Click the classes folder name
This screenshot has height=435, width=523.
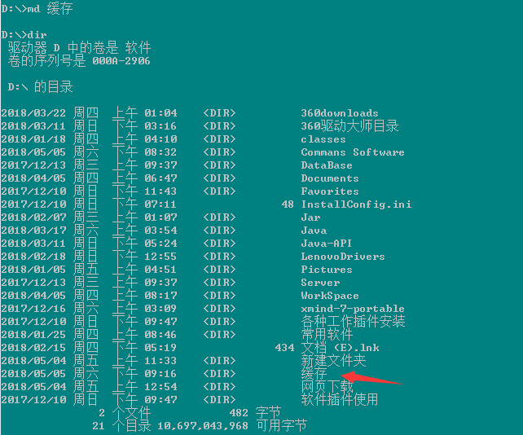pos(323,139)
